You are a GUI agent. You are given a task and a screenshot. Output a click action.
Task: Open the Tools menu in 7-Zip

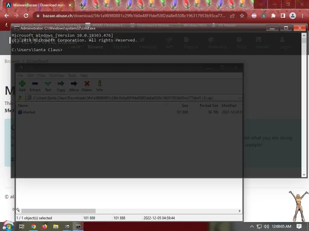[x=72, y=75]
